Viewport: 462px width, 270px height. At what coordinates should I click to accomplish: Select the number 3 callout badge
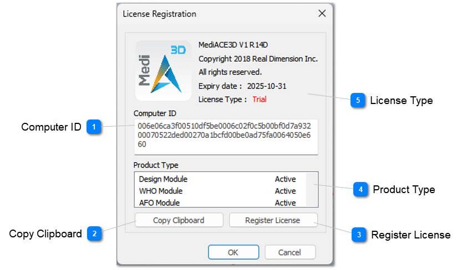[x=359, y=235]
